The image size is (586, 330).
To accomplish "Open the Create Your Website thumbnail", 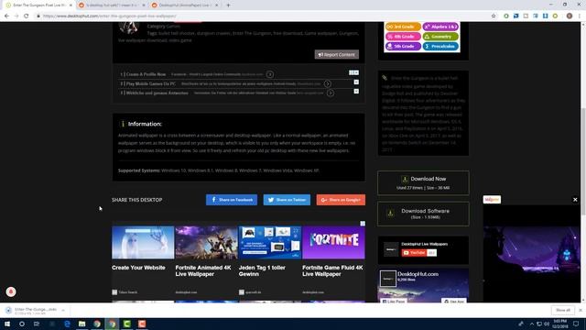I will (x=143, y=242).
